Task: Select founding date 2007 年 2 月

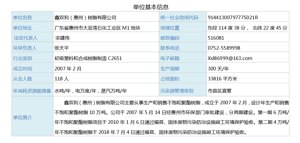Action: 68,69
